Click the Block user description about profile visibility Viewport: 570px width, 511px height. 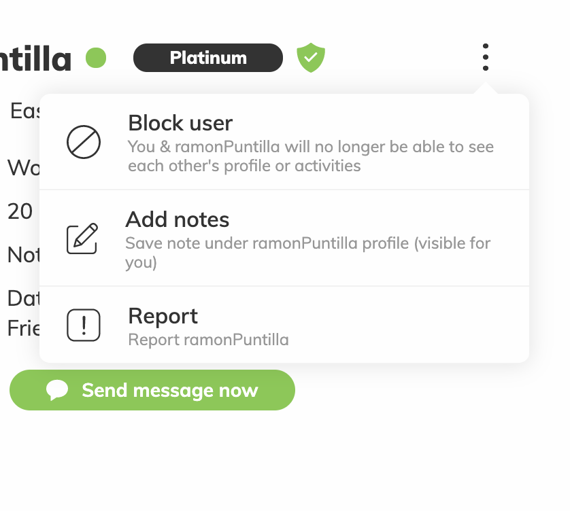tap(311, 156)
